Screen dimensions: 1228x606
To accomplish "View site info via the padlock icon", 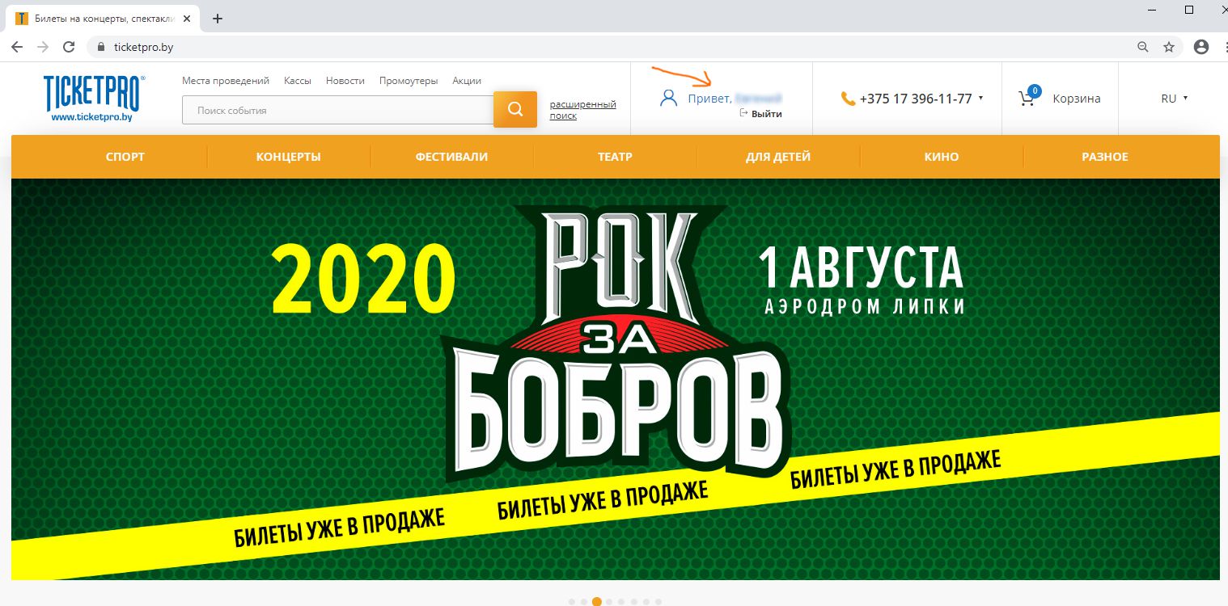I will (101, 47).
